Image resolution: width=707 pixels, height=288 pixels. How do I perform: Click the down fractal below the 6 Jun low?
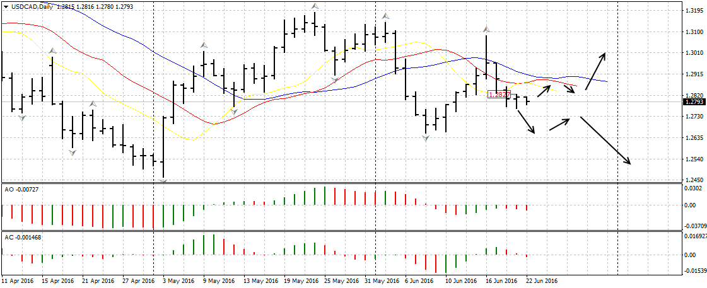(x=426, y=138)
